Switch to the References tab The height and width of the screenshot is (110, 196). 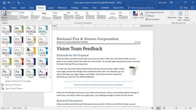pyautogui.click(x=62, y=8)
